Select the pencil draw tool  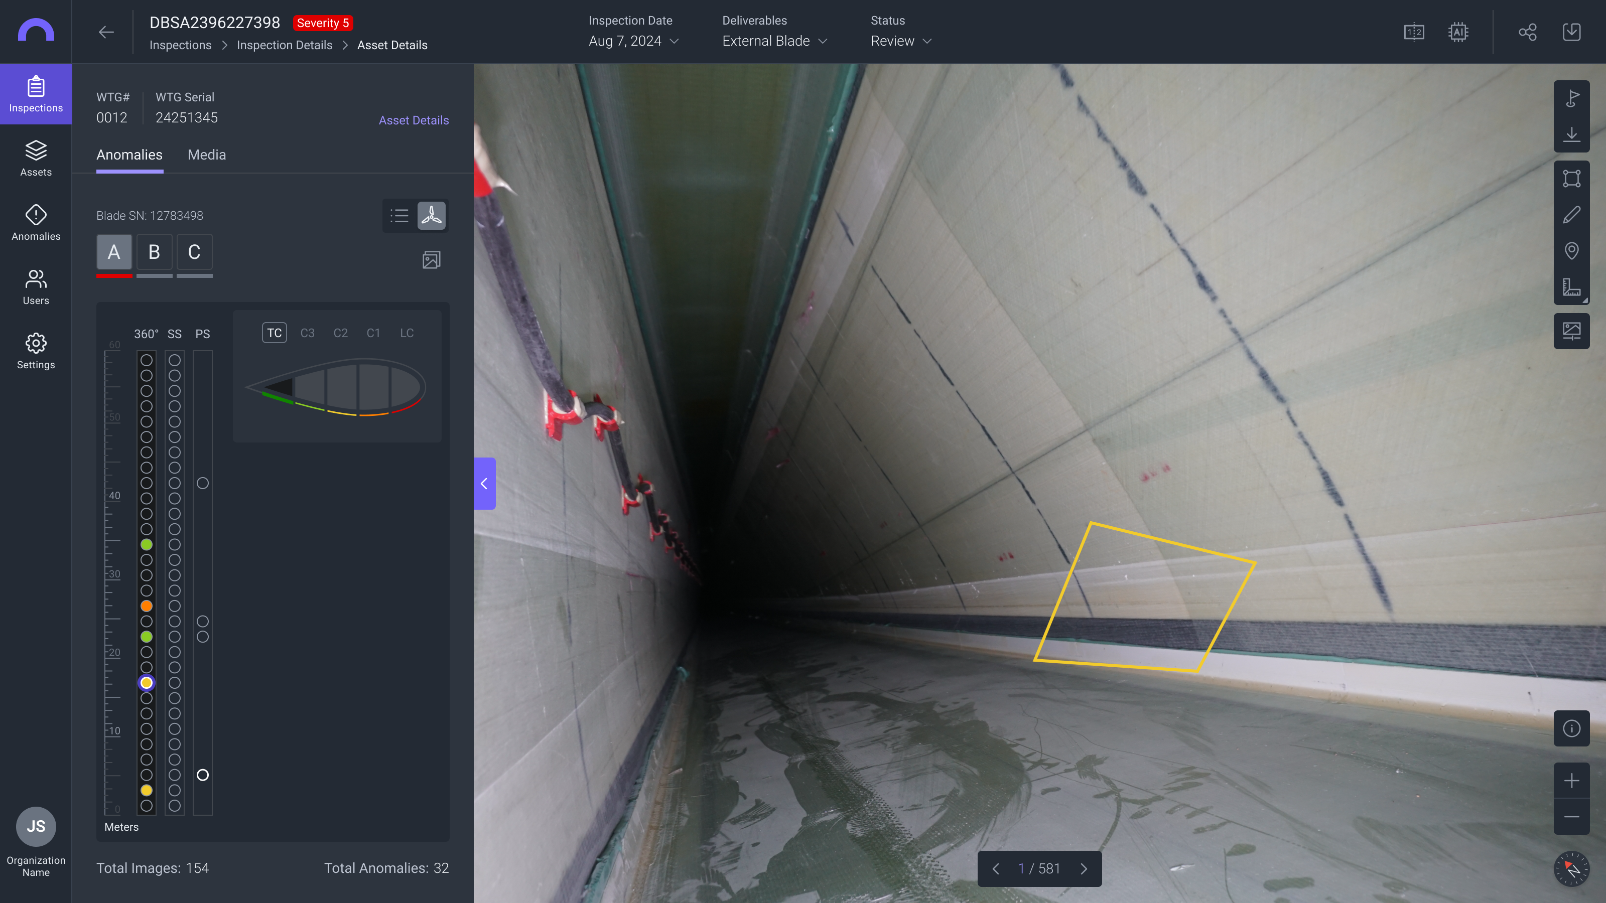(x=1571, y=215)
